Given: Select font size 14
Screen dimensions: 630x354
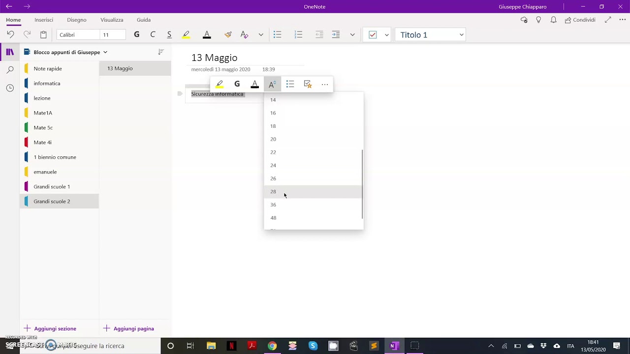Looking at the screenshot, I should coord(313,100).
